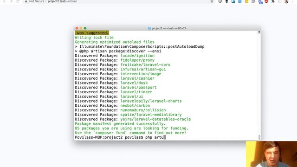Click the browser forward arrow
This screenshot has width=297, height=167.
[x=11, y=1]
